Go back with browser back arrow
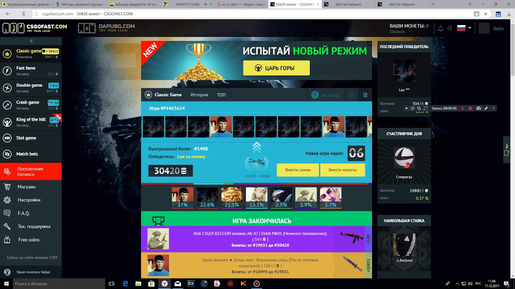This screenshot has width=515, height=289. [8, 14]
